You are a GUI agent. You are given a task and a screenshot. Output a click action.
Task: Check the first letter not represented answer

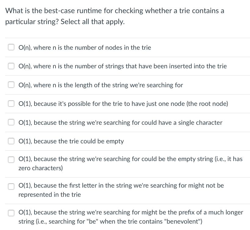11,186
